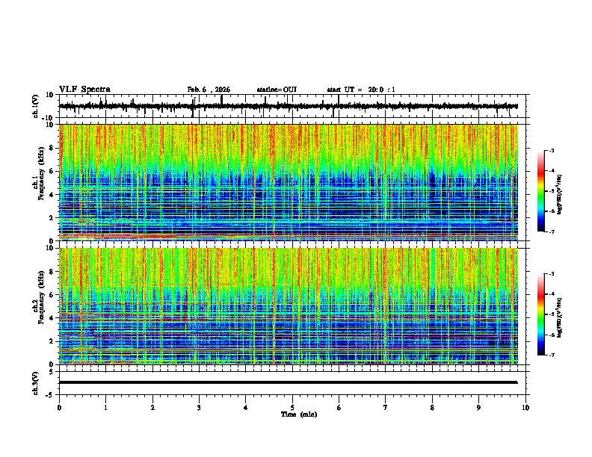This screenshot has height=457, width=592.
Task: Select the "start UT = 20: 0 : 1" header text
Action: (361, 90)
